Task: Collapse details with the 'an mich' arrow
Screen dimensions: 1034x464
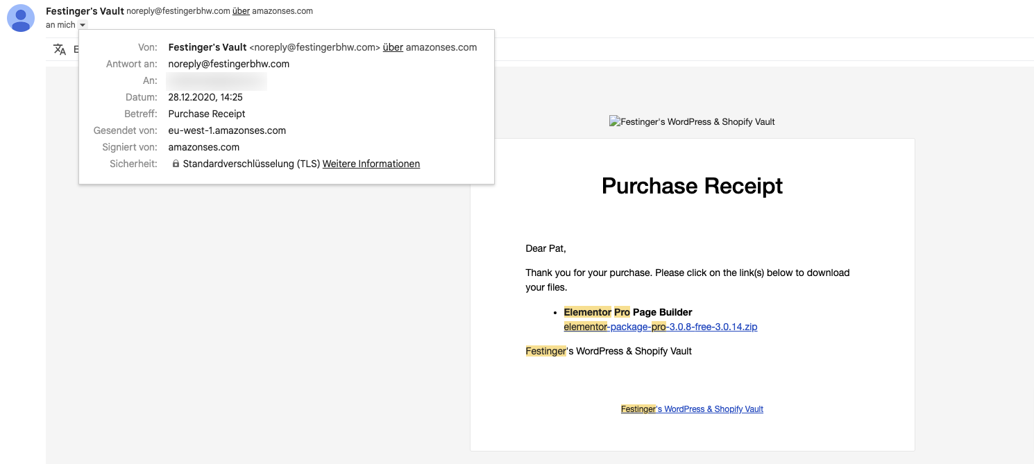Action: click(x=83, y=25)
